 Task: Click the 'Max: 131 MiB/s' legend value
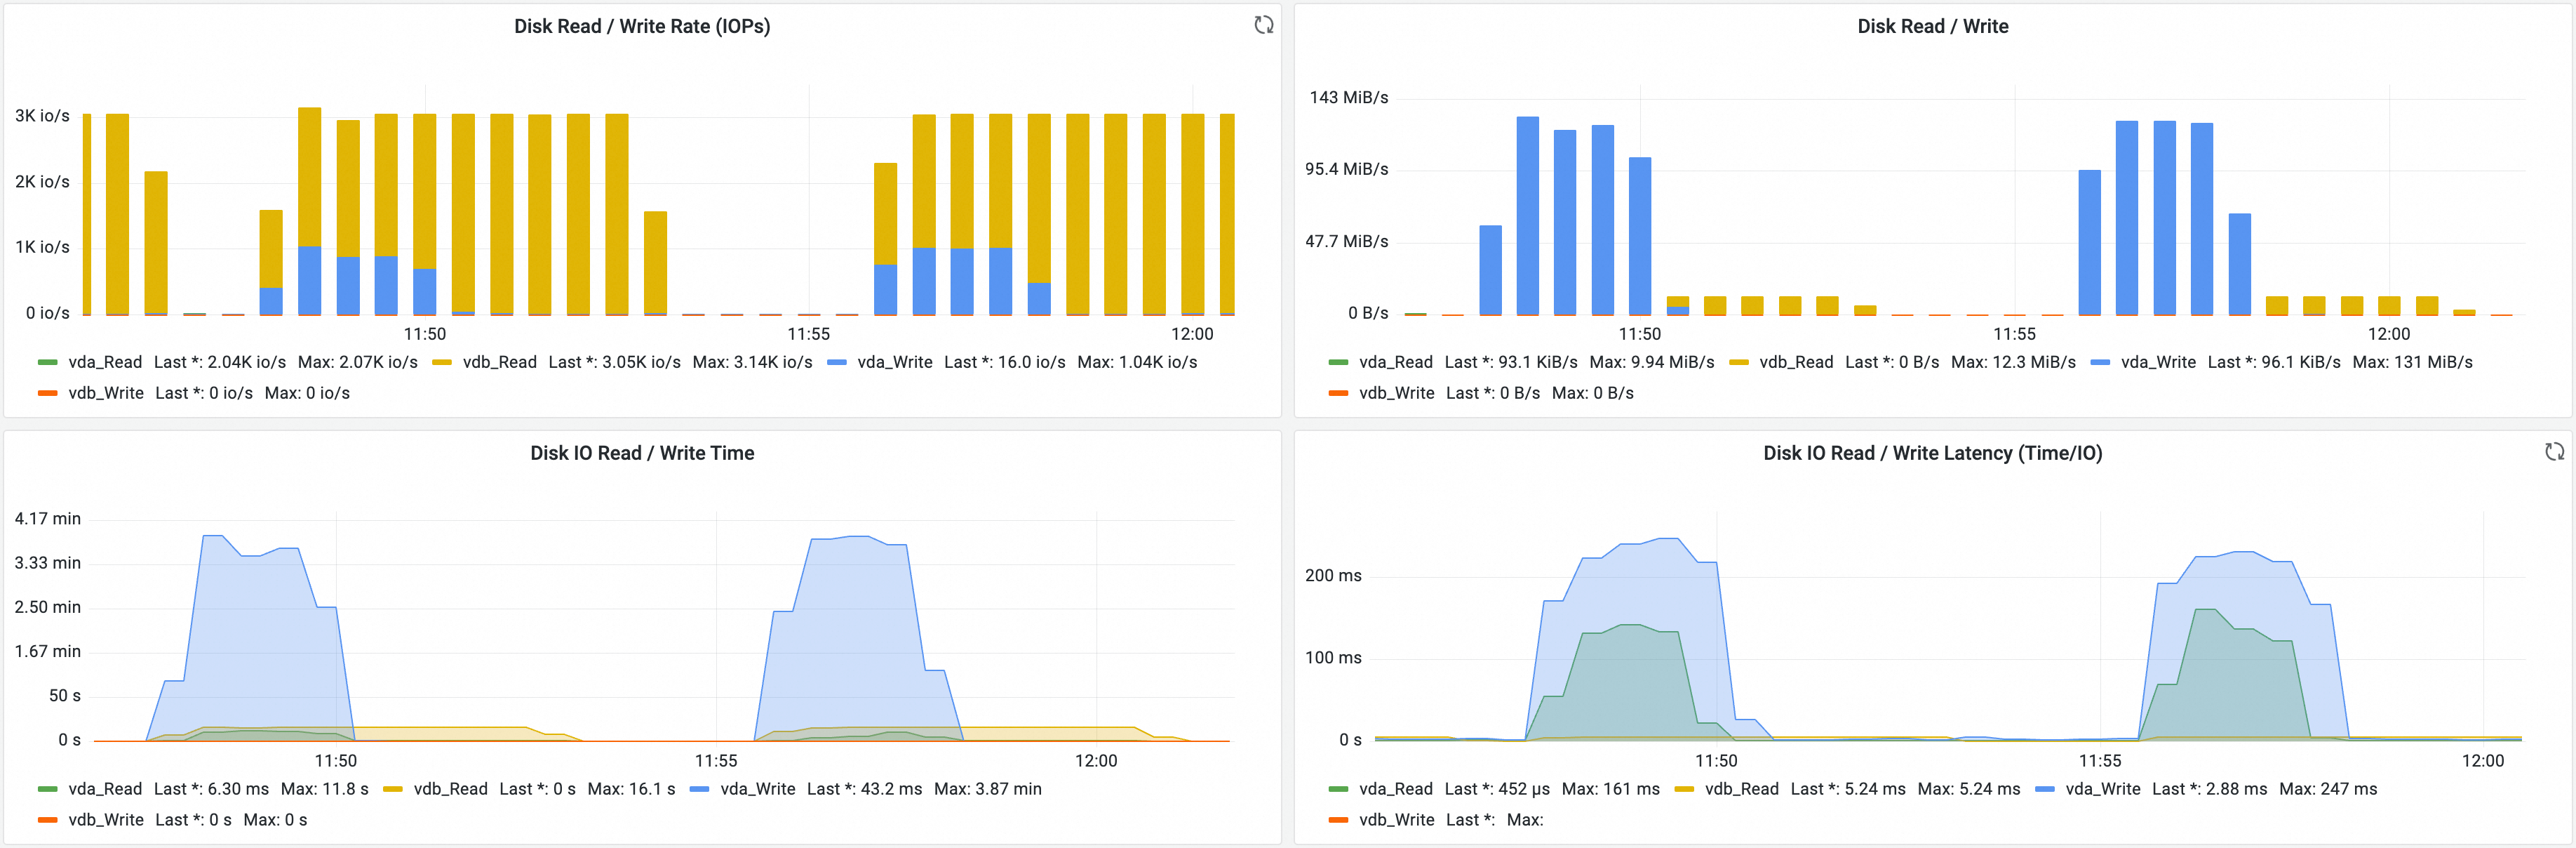click(x=2412, y=362)
